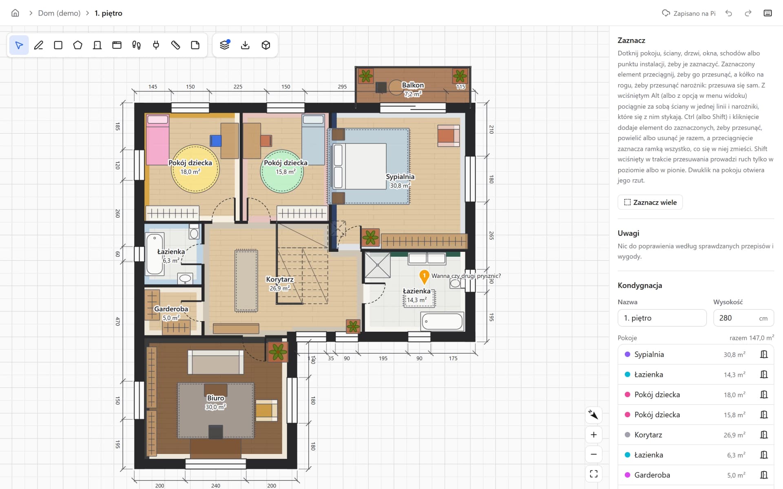Click the home icon in breadcrumb

point(15,13)
